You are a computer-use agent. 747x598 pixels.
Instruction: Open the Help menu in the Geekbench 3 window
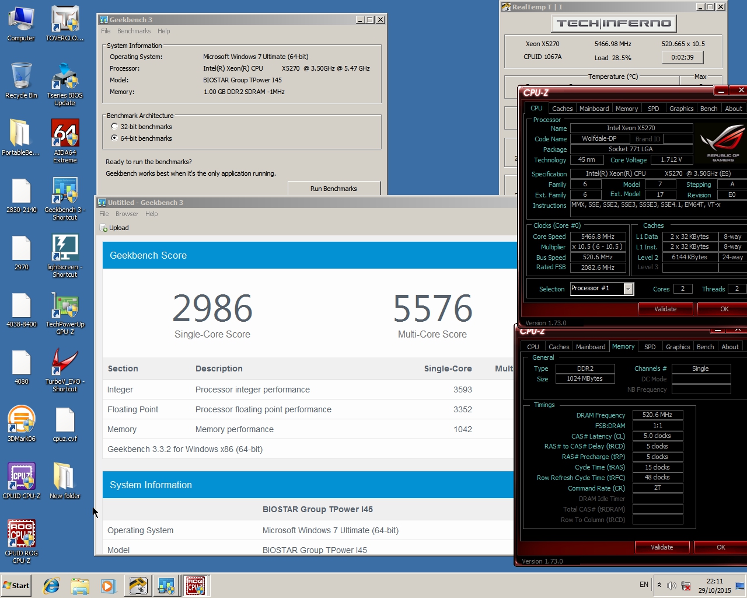click(x=164, y=31)
